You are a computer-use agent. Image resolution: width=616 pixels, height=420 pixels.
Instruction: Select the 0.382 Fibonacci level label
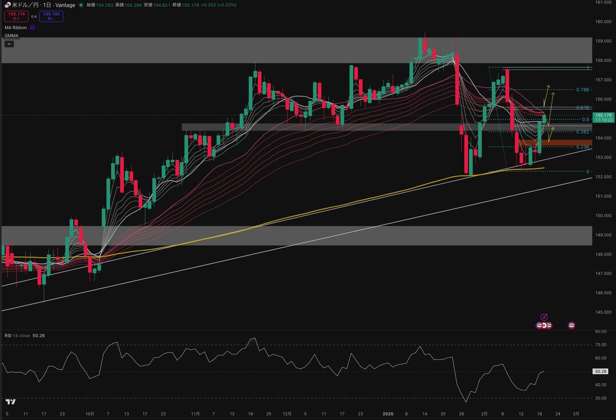click(582, 132)
